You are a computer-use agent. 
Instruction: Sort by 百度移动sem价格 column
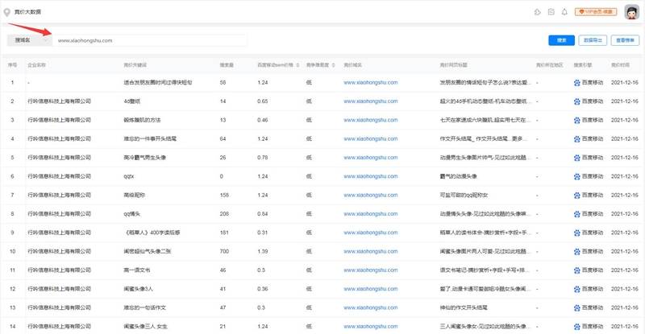[x=274, y=64]
